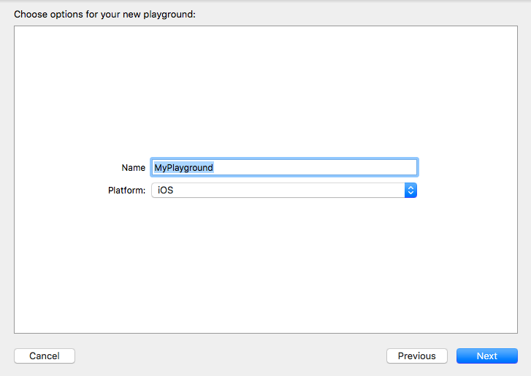Click the "Choose options for your new playground" heading
This screenshot has height=376, width=531.
pyautogui.click(x=104, y=14)
